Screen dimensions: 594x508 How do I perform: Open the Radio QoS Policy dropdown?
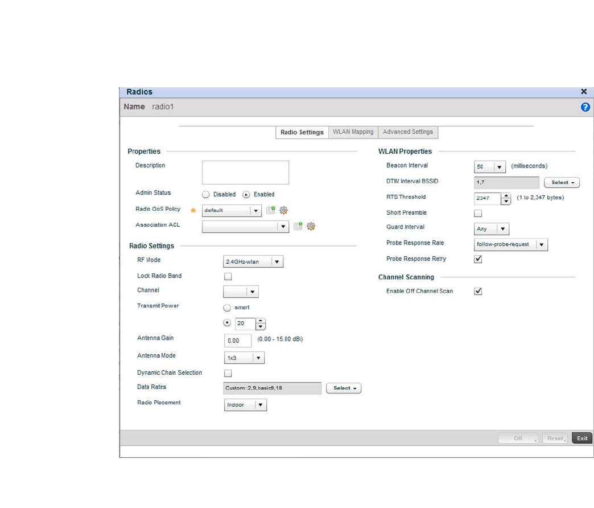pyautogui.click(x=232, y=210)
